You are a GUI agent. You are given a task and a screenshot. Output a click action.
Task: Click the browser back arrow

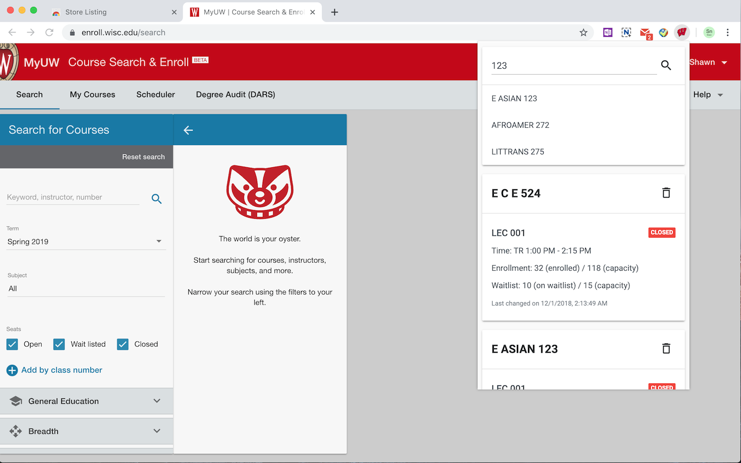pos(12,32)
